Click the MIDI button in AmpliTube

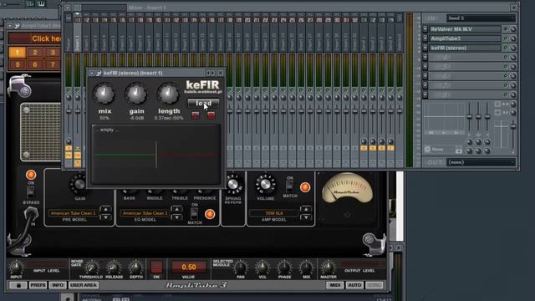coord(334,285)
